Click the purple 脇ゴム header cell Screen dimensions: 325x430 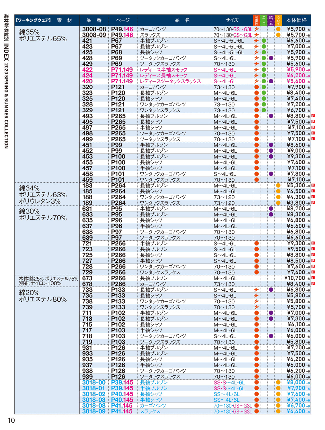tap(271, 20)
